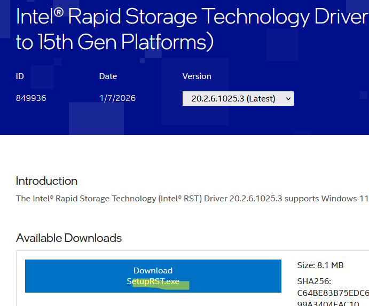Click the Intel Rapid Storage Technology Driver title

[x=192, y=29]
